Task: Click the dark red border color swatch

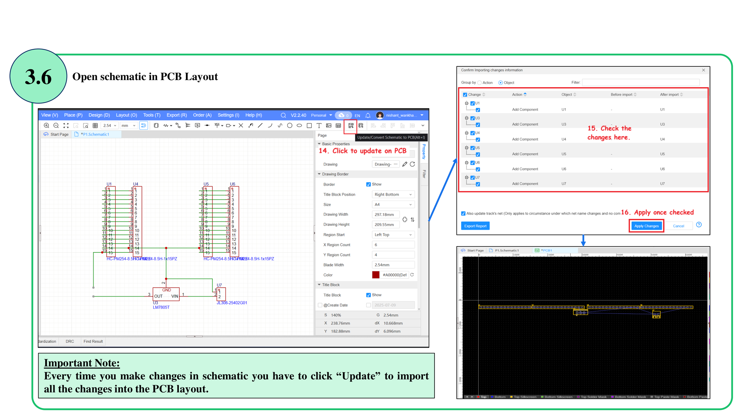Action: (x=376, y=275)
